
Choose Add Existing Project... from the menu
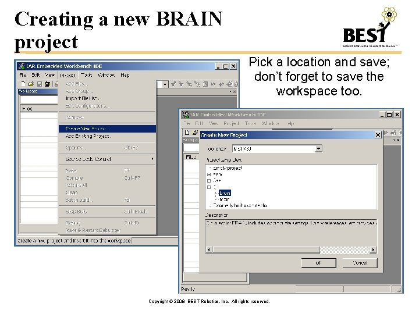pyautogui.click(x=107, y=136)
